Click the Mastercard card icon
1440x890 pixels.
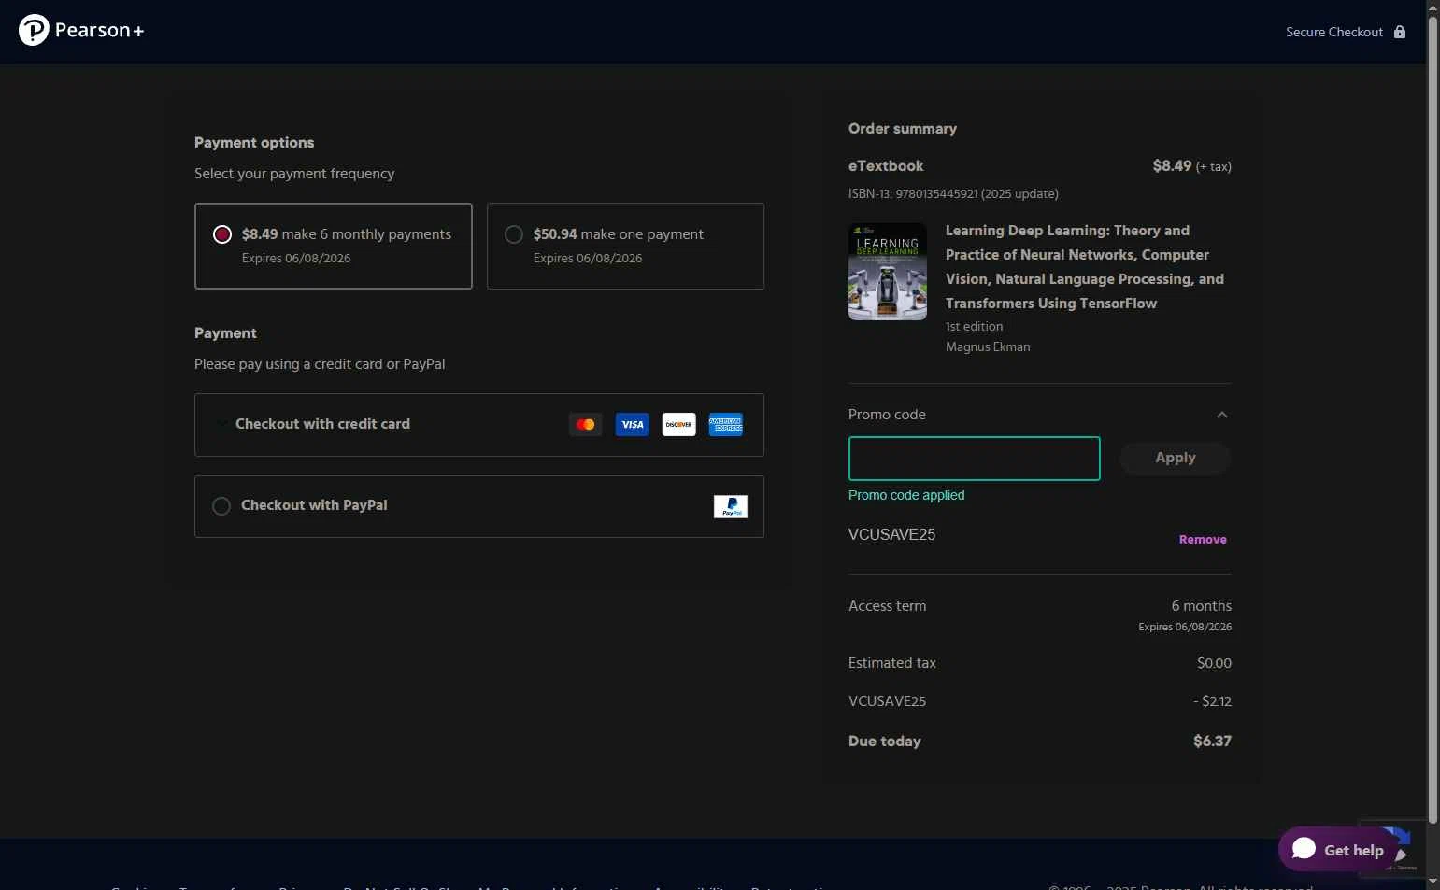point(586,424)
